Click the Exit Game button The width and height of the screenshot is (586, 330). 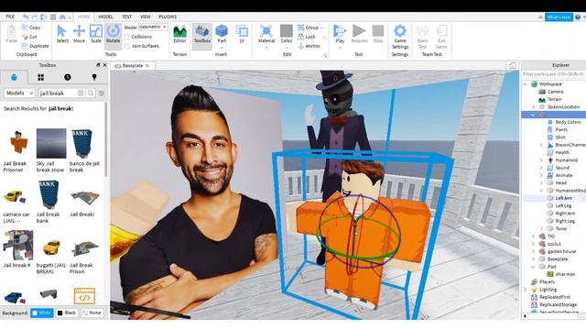441,37
